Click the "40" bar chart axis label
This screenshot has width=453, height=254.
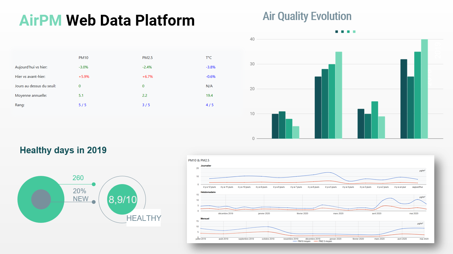(252, 39)
